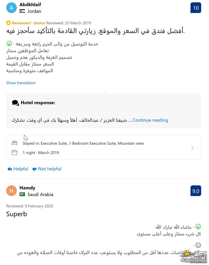209x265 pixels.
Task: Click the bed icon beside Stayed in
Action: coord(15,143)
